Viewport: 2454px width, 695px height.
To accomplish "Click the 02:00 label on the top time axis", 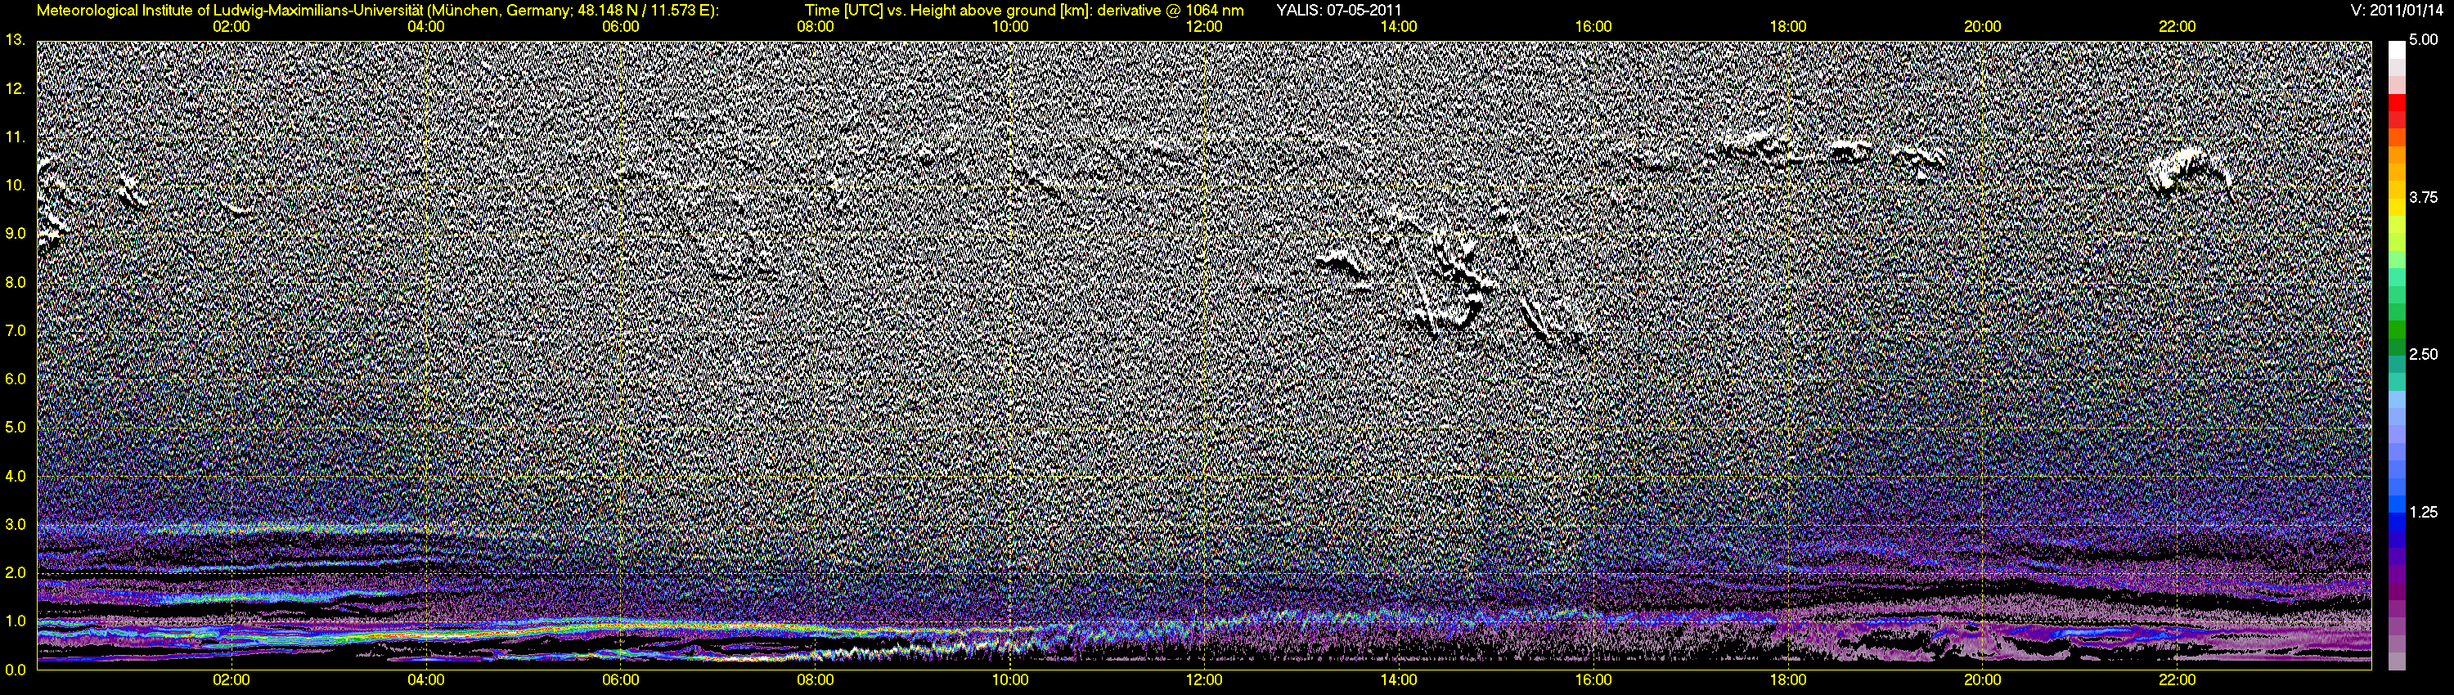I will pyautogui.click(x=231, y=27).
